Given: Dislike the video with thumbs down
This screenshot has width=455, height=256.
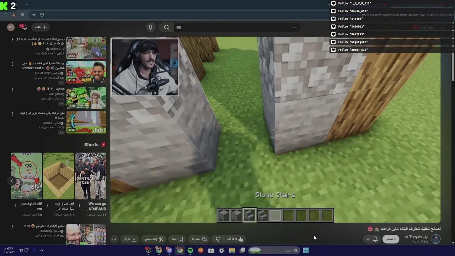Looking at the screenshot, I should (218, 239).
